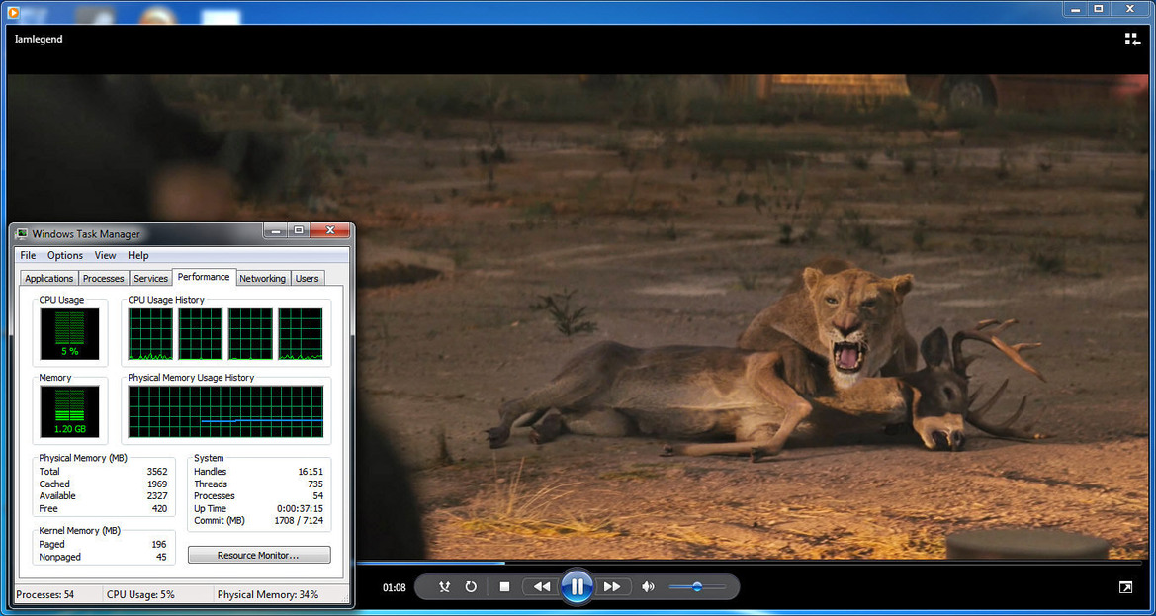Click the rightmost CPU Usage History graph
The height and width of the screenshot is (616, 1156).
301,334
